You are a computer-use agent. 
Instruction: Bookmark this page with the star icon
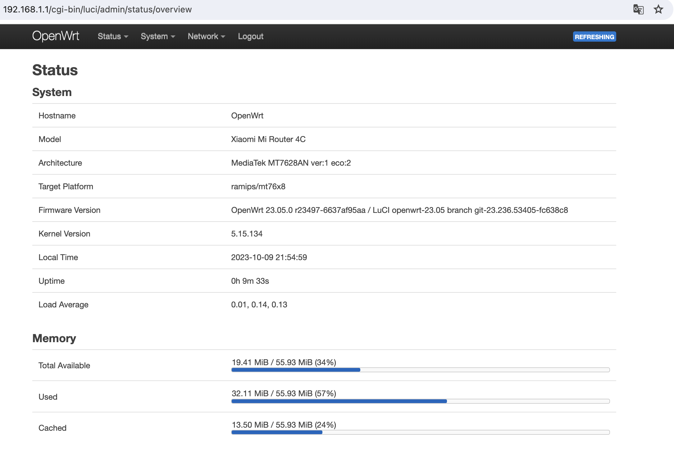pos(658,9)
